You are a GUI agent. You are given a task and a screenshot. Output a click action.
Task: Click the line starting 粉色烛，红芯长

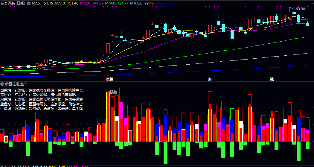pyautogui.click(x=42, y=99)
